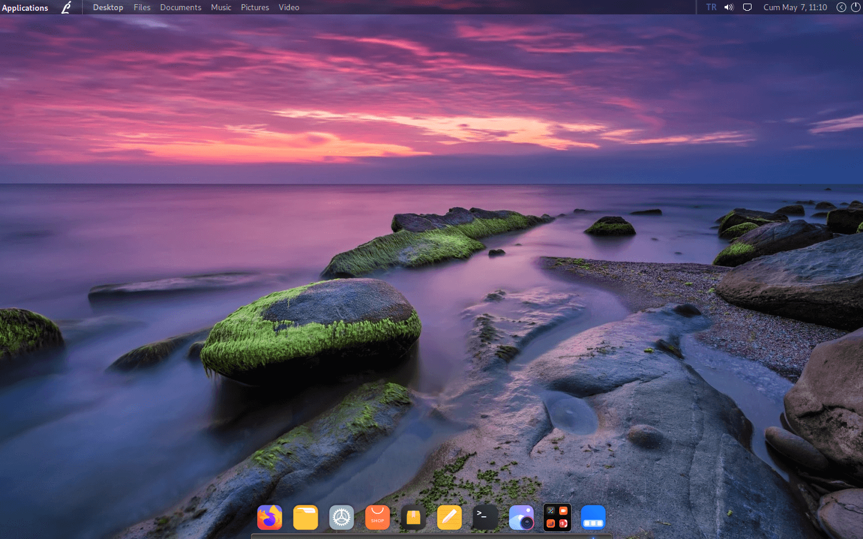Screen dimensions: 863x539
Task: Open the Files shortcut in top panel
Action: pos(142,7)
